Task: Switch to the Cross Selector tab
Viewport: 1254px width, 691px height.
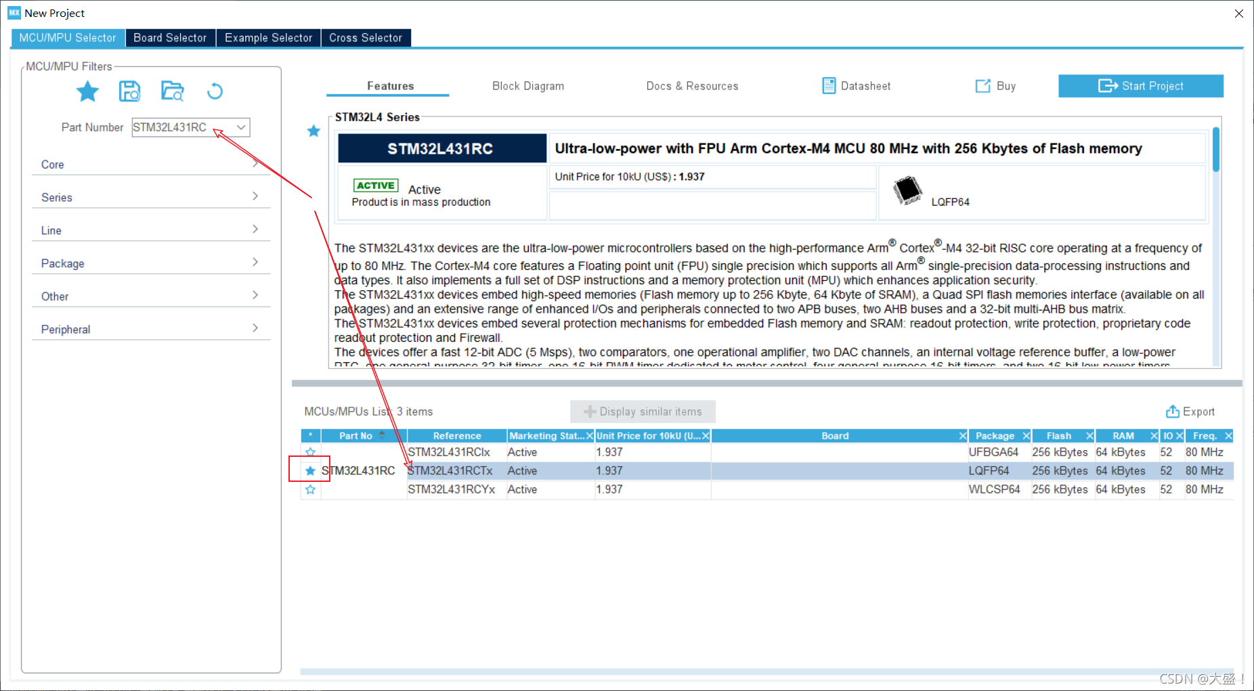Action: point(366,38)
